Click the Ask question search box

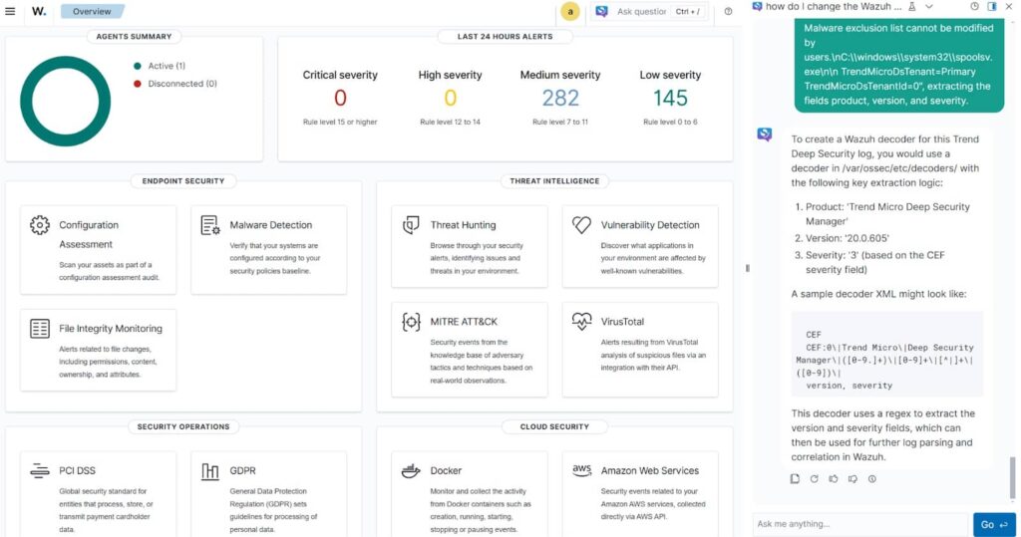(x=641, y=12)
